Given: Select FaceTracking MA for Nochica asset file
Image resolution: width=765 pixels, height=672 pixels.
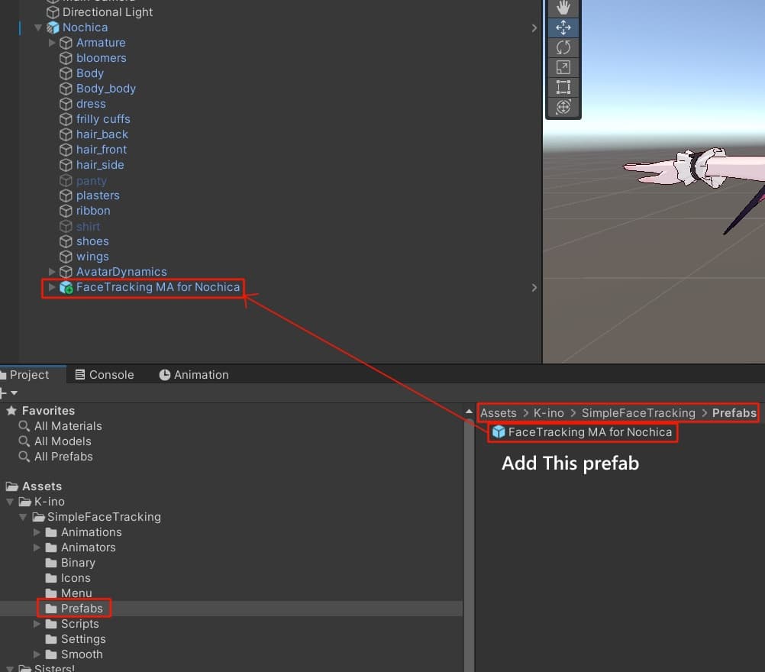Looking at the screenshot, I should pyautogui.click(x=590, y=432).
